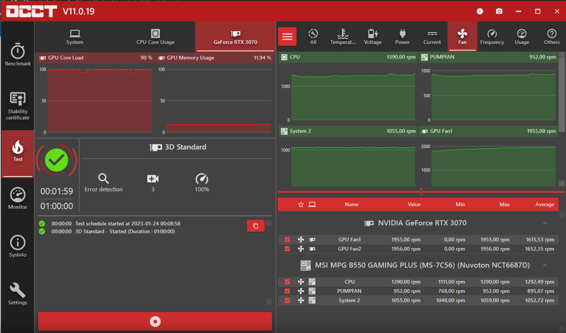Click the star icon in the table header
The height and width of the screenshot is (333, 566).
[x=301, y=205]
